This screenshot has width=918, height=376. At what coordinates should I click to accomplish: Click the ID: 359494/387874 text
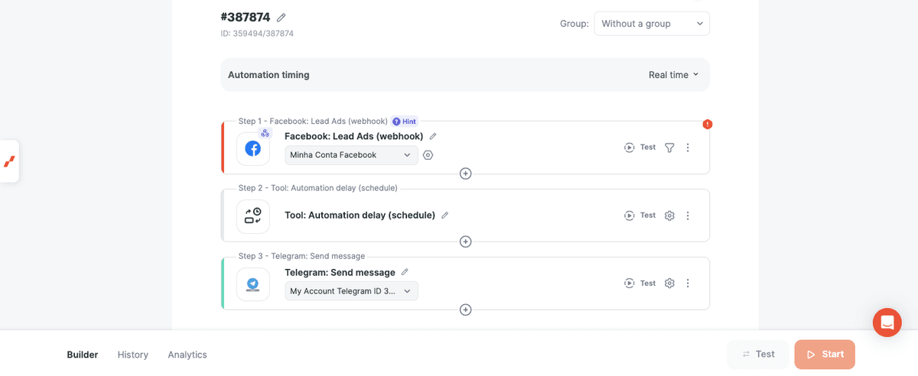(x=257, y=34)
